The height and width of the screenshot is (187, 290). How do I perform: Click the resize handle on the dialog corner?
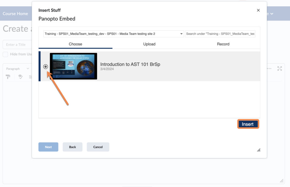[259, 150]
